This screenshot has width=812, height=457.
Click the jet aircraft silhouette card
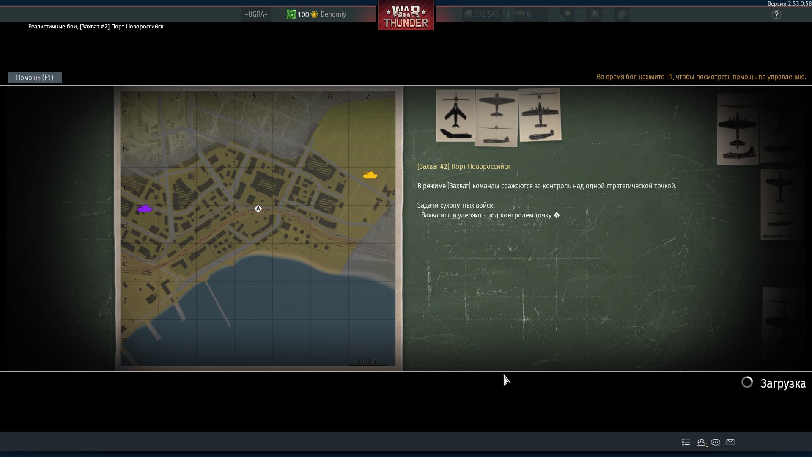pos(455,116)
